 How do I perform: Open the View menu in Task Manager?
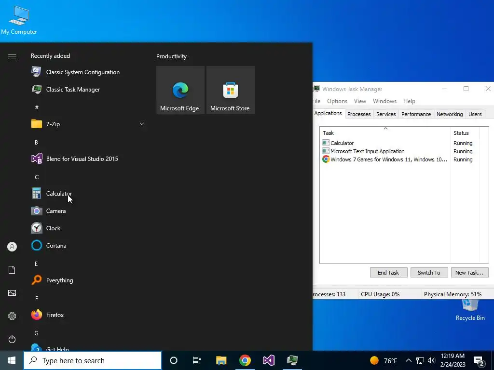pyautogui.click(x=360, y=101)
